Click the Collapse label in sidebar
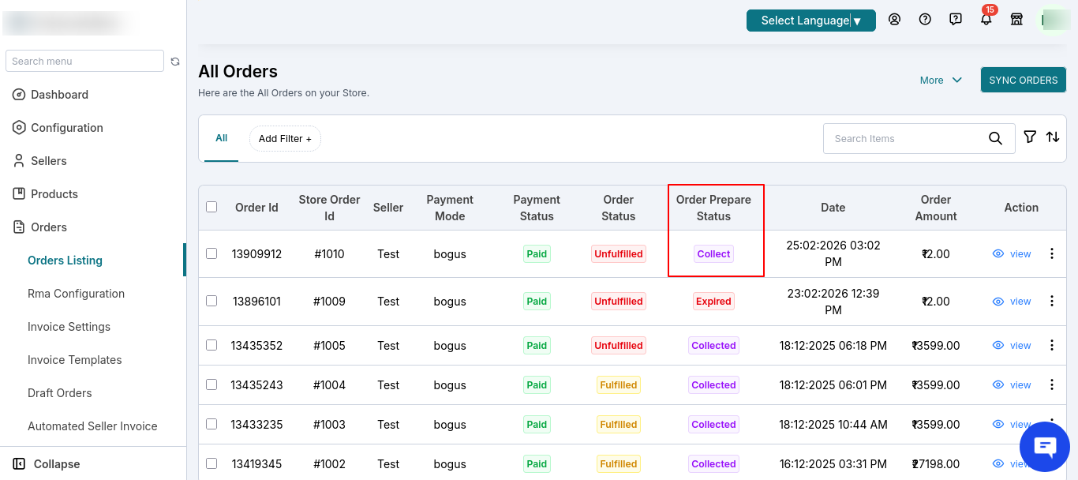The height and width of the screenshot is (480, 1078). point(57,464)
